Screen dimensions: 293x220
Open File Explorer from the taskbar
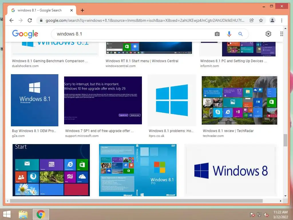[x=23, y=214]
